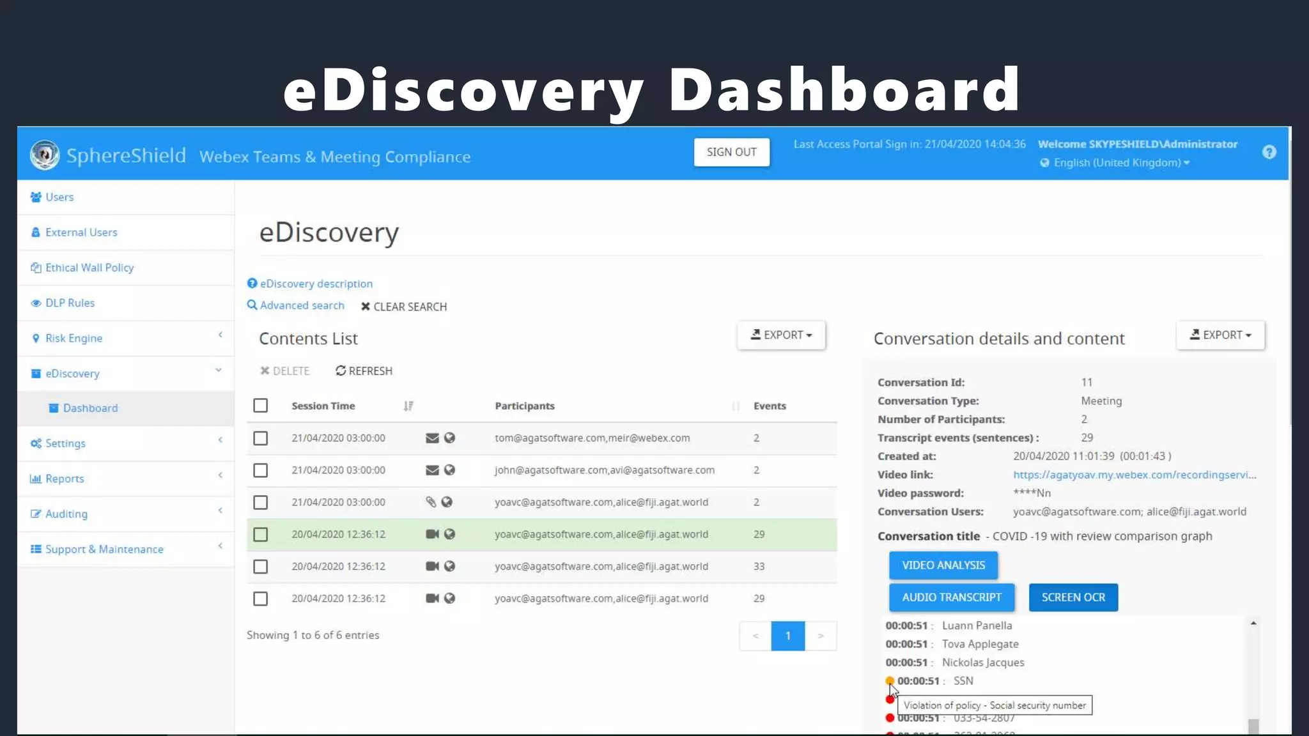Click the Session Time sort icon

click(408, 406)
